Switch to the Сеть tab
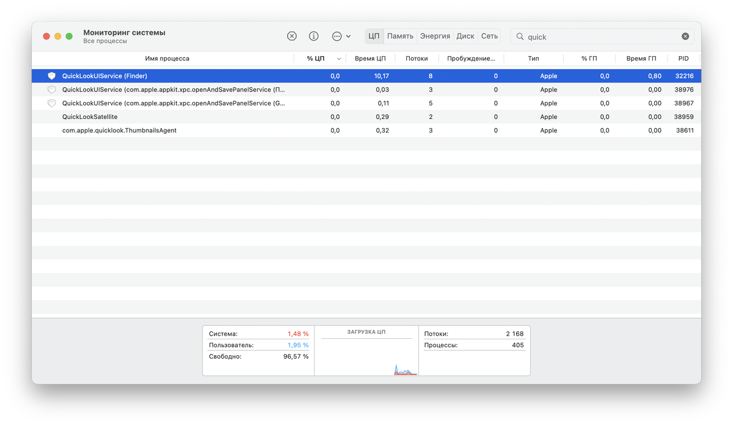The width and height of the screenshot is (733, 426). pyautogui.click(x=489, y=36)
